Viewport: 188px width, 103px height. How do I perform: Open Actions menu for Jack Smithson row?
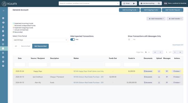click(x=176, y=77)
